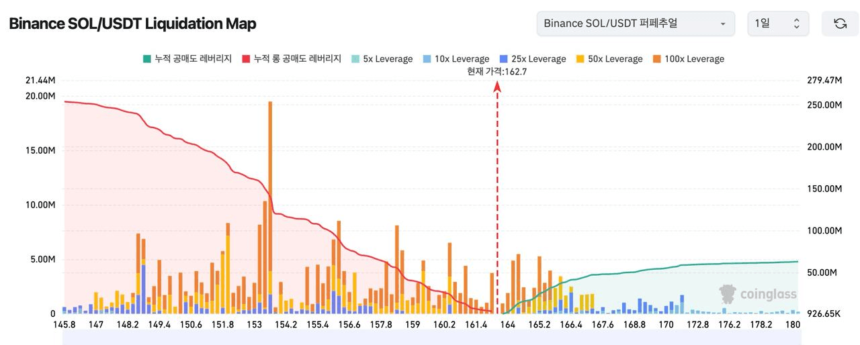Image resolution: width=860 pixels, height=345 pixels.
Task: Toggle the 누적 공매도 레버리지 legend series
Action: (187, 59)
